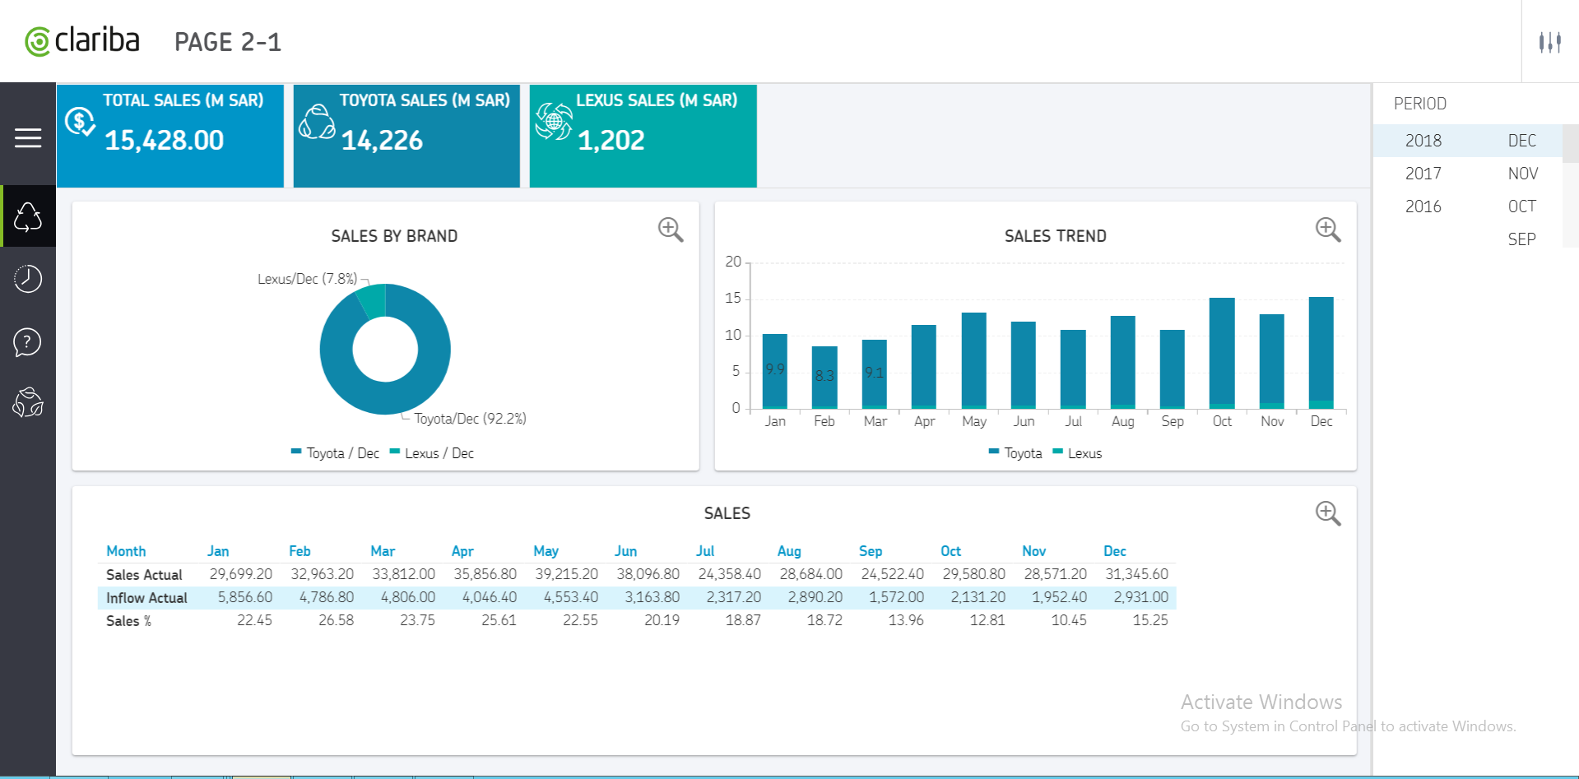Click the dollar icon on Total Sales card
Viewport: 1579px width, 779px height.
click(x=80, y=123)
